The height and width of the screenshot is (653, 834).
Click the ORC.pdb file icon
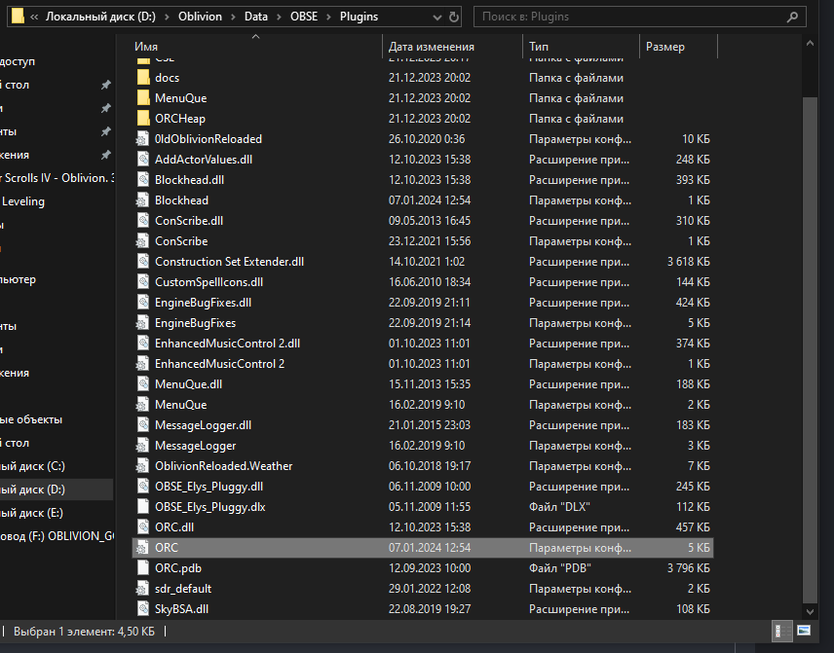click(x=143, y=568)
